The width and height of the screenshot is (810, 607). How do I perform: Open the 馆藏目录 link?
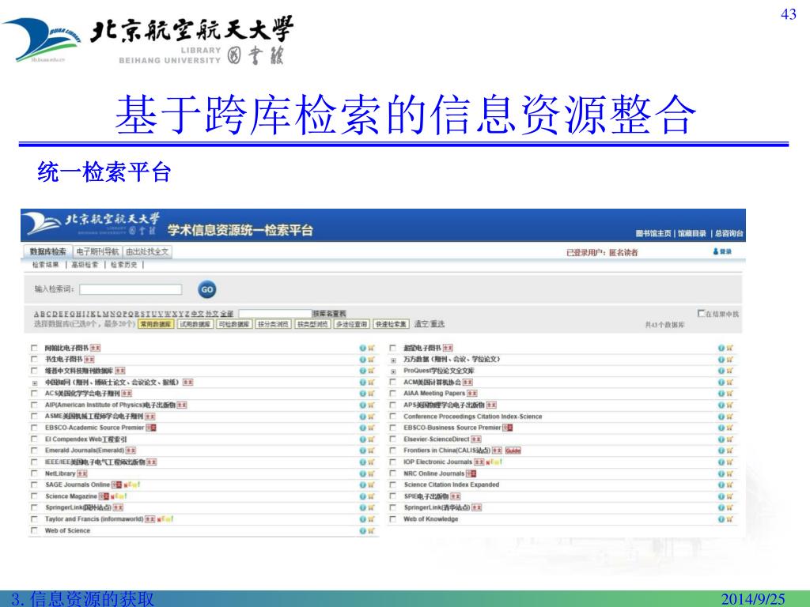click(691, 233)
